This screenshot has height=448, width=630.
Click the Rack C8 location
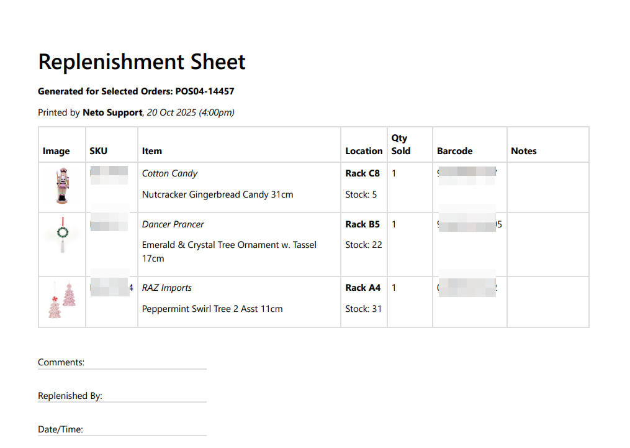pyautogui.click(x=362, y=173)
